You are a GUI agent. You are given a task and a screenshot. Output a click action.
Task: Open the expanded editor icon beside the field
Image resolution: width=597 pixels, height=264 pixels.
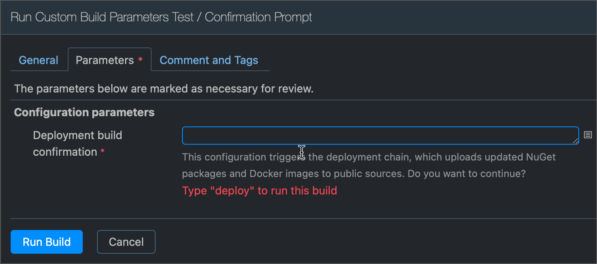(587, 135)
